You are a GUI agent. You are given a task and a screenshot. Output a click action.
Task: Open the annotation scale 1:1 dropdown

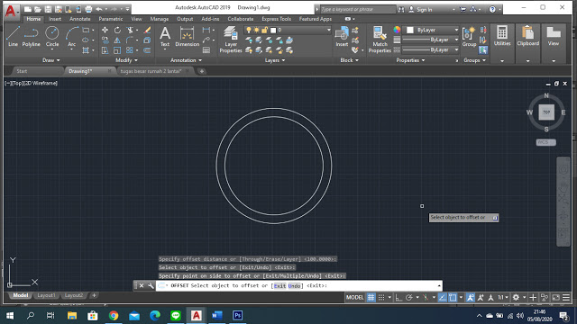[503, 297]
